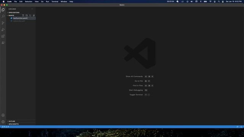Open the Go menu
This screenshot has width=244, height=137.
[42, 2]
